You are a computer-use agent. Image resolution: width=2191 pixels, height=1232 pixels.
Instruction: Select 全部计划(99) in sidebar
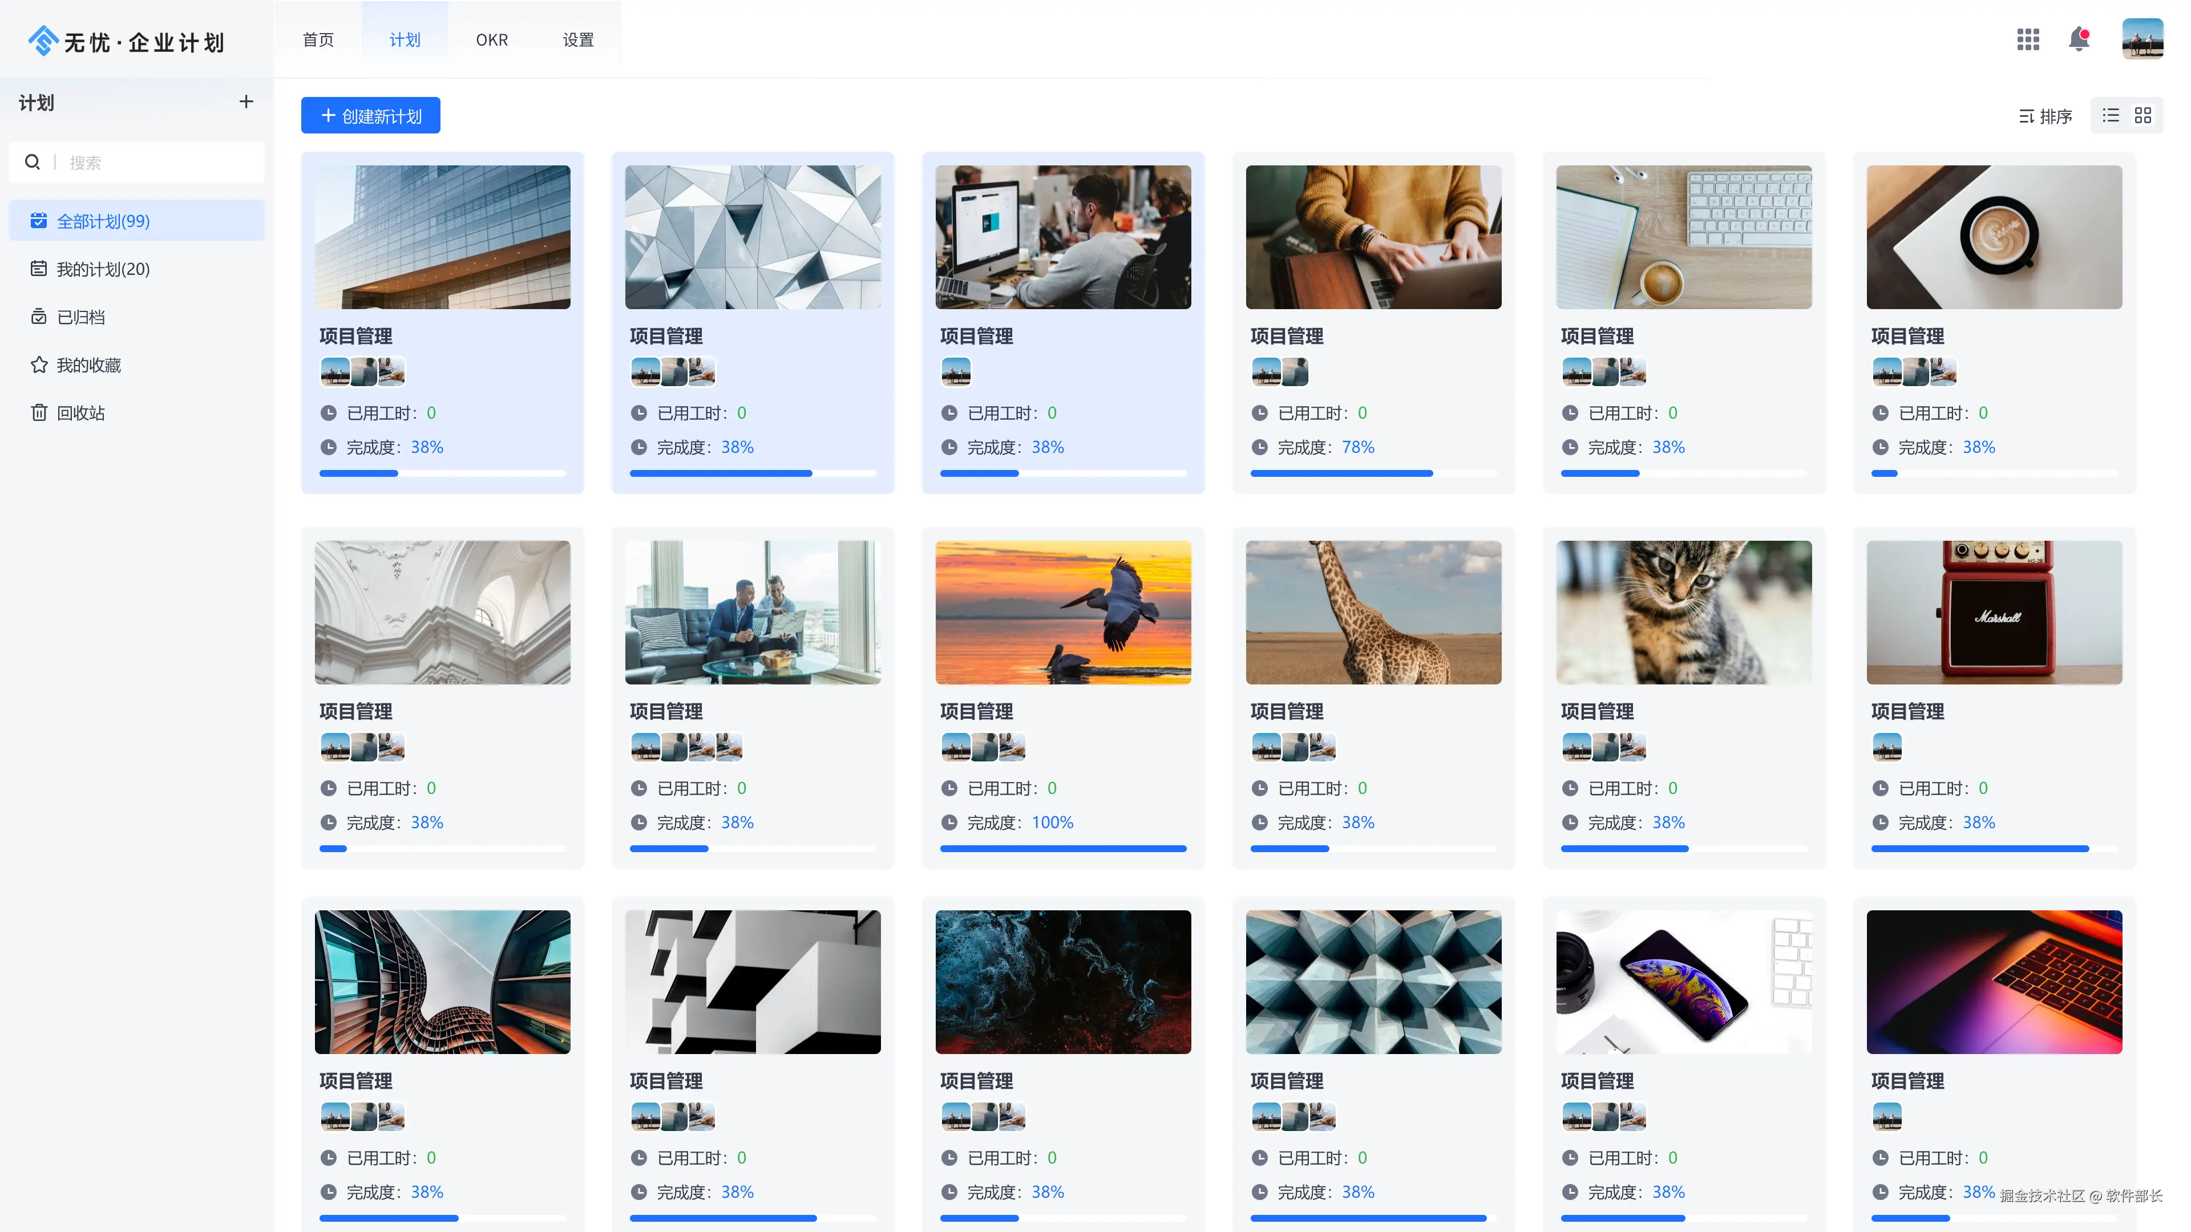(x=103, y=221)
